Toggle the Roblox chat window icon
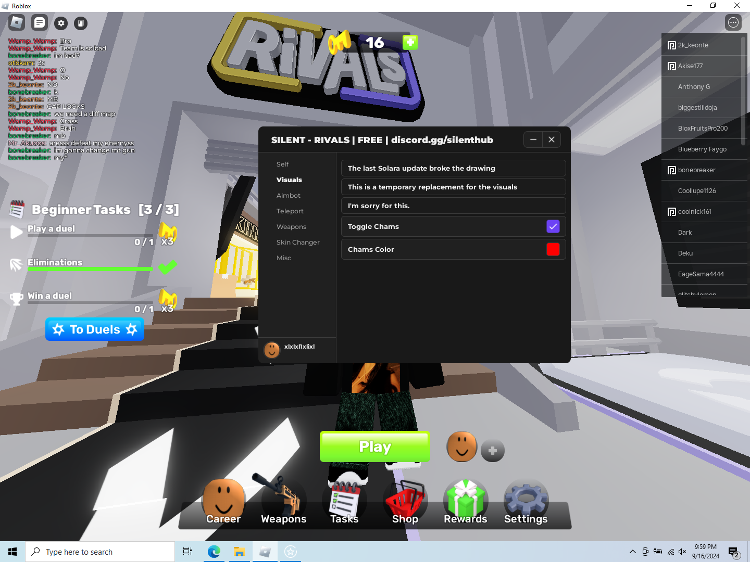Viewport: 750px width, 562px height. (40, 23)
